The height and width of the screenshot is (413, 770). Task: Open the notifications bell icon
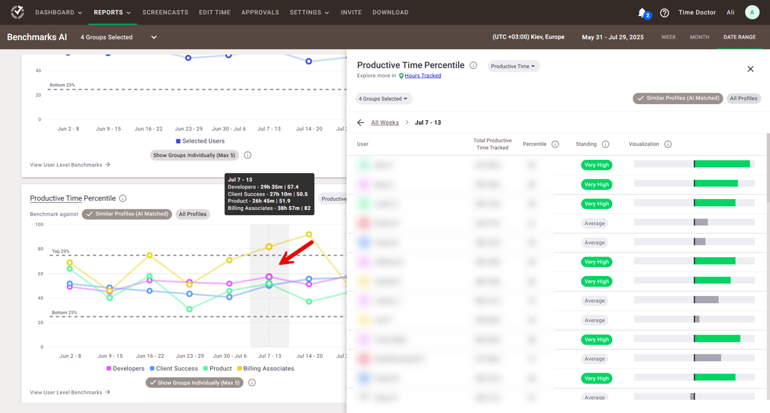[x=642, y=13]
